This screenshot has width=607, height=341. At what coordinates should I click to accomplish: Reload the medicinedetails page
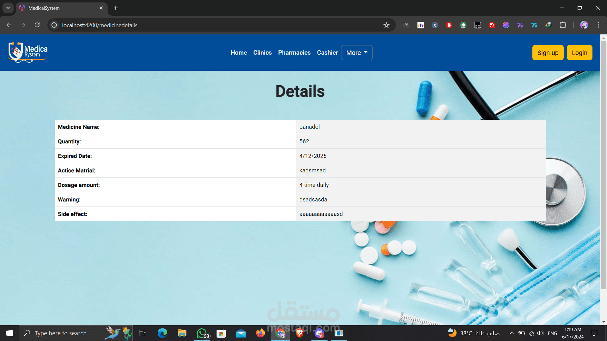37,25
